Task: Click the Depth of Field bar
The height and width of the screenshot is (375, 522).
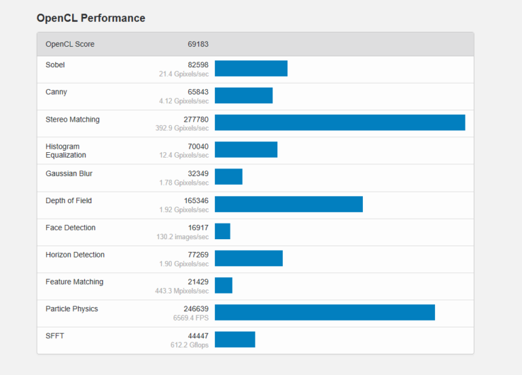Action: 288,204
